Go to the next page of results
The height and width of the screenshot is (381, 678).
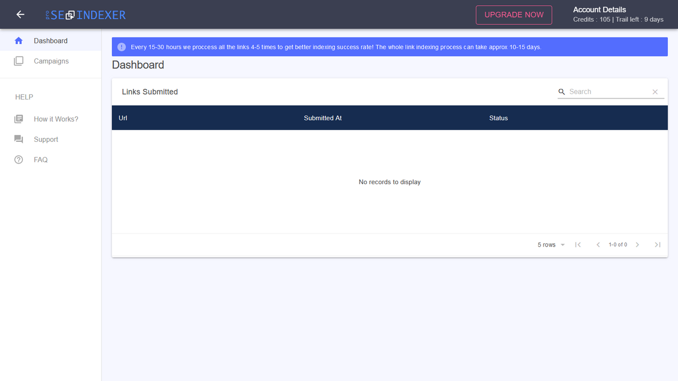tap(637, 244)
